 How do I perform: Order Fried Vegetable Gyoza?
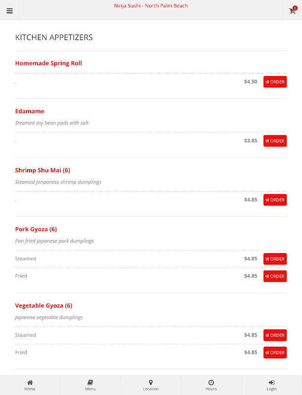point(275,353)
